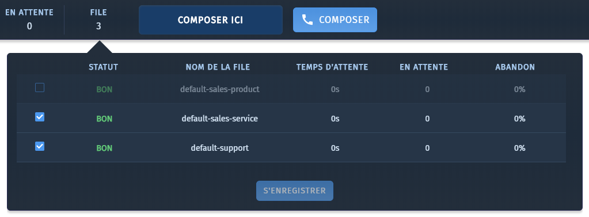Uncheck the default-sales-service queue checkbox
The image size is (589, 217).
[x=40, y=117]
